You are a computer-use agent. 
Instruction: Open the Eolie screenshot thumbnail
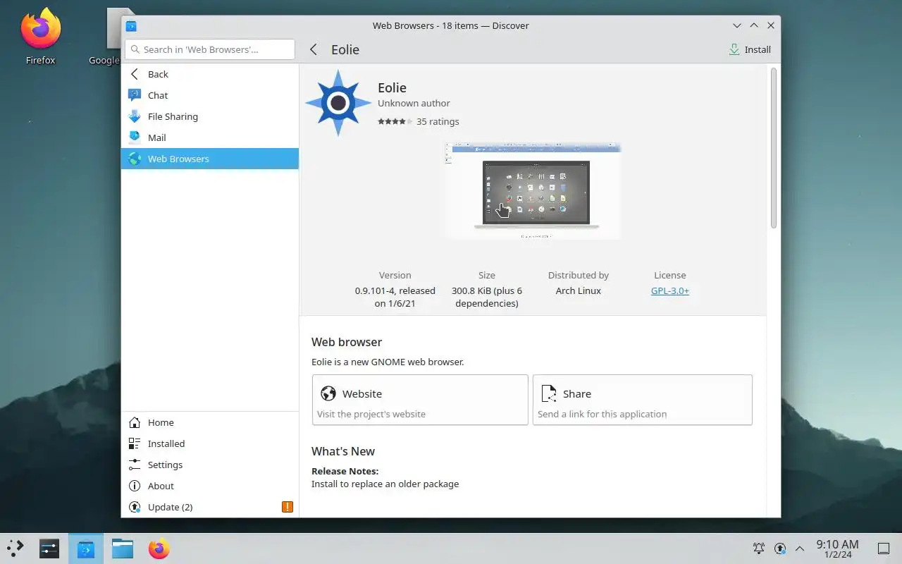[x=533, y=191]
